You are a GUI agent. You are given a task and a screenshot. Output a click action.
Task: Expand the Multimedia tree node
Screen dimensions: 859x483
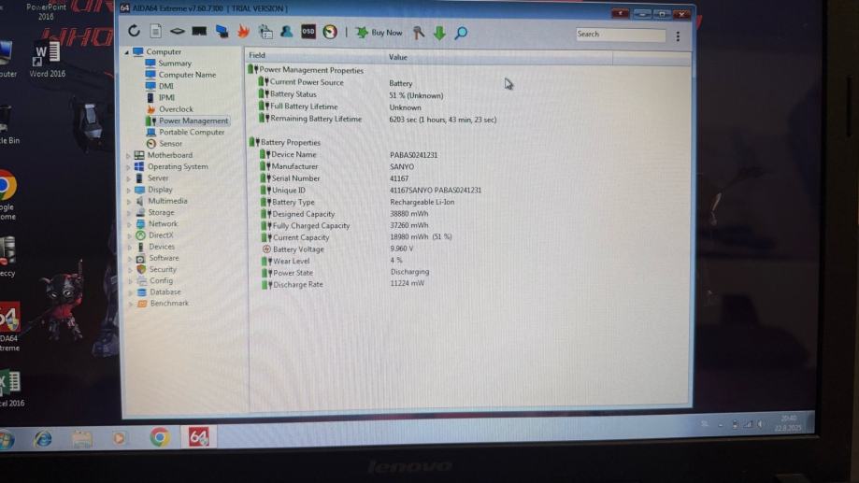coord(129,202)
